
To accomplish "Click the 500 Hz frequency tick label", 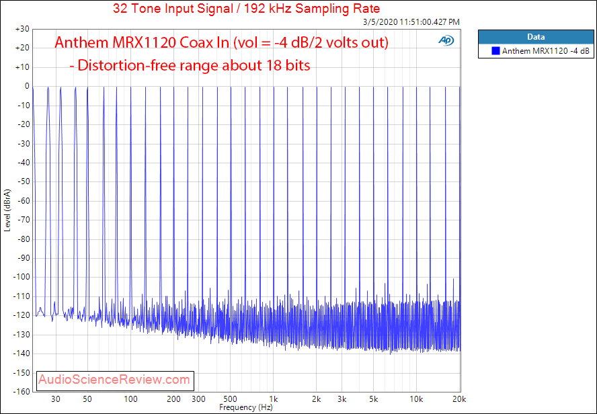I will click(x=230, y=399).
